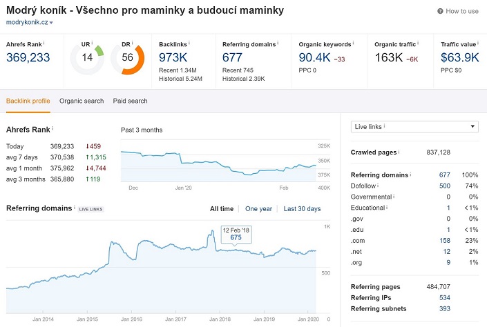Click the info icon beside Organic traffic
487x327 pixels.
pos(418,43)
